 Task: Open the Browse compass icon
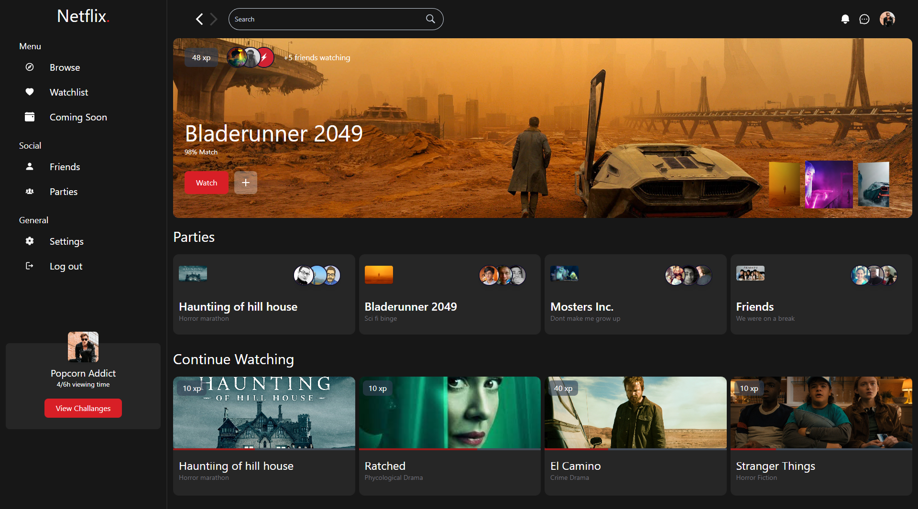(x=30, y=67)
